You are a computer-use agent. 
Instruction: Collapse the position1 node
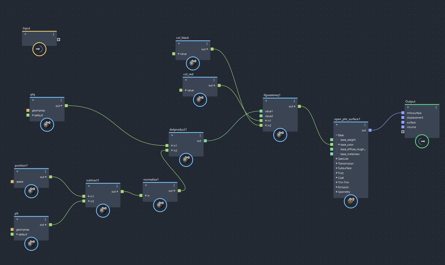(17, 171)
